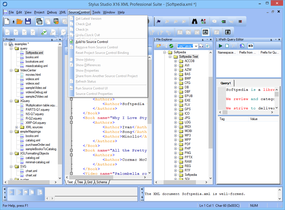Click the Value column header
Image resolution: width=285 pixels, height=210 pixels.
[264, 119]
